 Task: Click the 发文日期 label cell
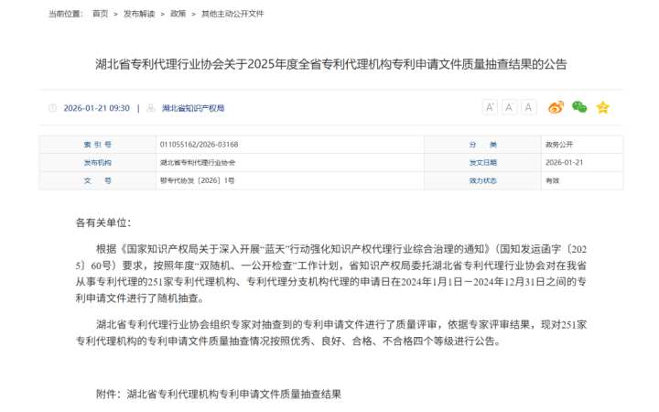click(483, 163)
